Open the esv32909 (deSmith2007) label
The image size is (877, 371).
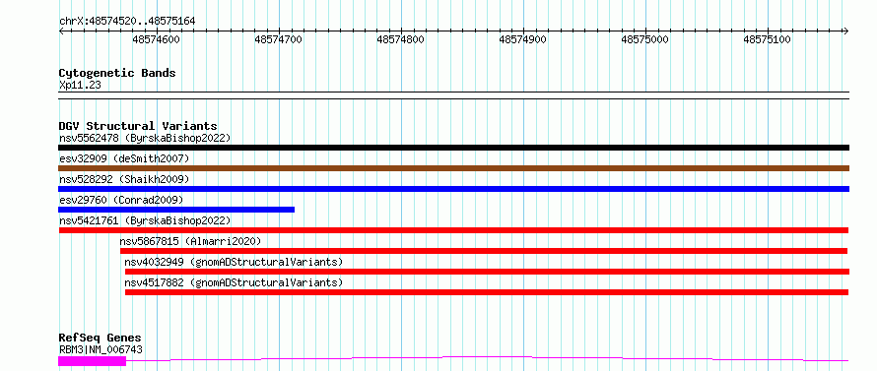124,158
